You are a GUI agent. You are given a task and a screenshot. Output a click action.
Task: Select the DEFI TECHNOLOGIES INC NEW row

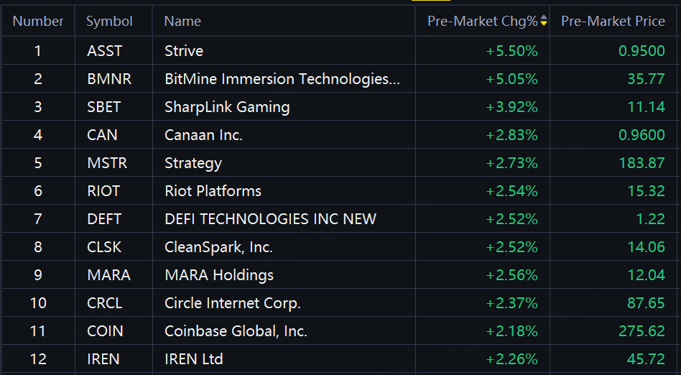[270, 219]
